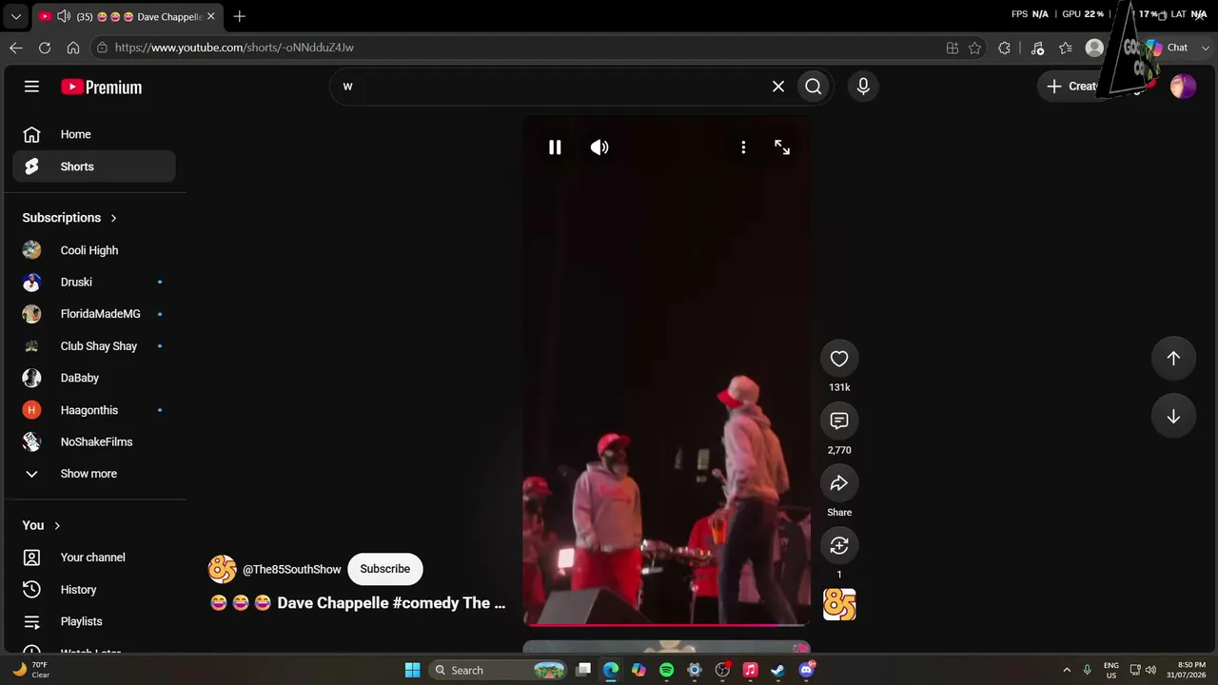Open History in the sidebar
1218x685 pixels.
click(x=94, y=590)
